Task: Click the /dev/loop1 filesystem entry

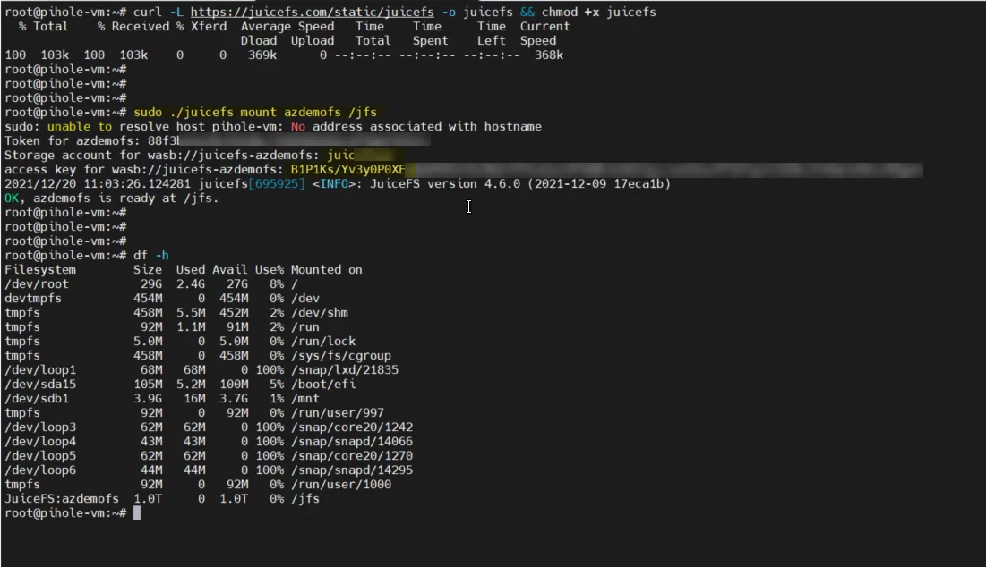Action: 40,370
